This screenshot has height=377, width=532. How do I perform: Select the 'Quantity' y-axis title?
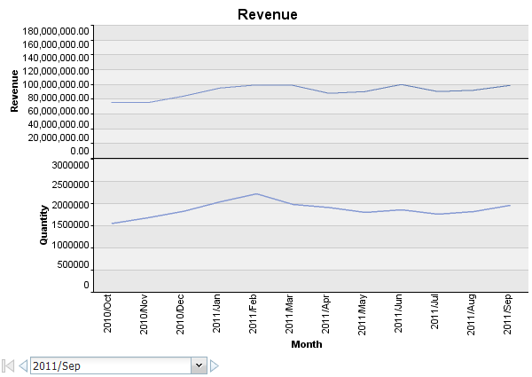tap(43, 224)
